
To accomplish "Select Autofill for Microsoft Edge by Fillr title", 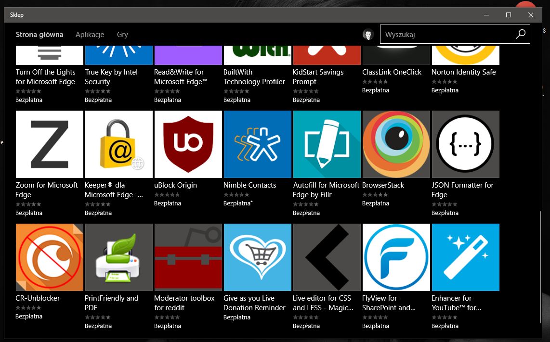I will click(x=326, y=190).
